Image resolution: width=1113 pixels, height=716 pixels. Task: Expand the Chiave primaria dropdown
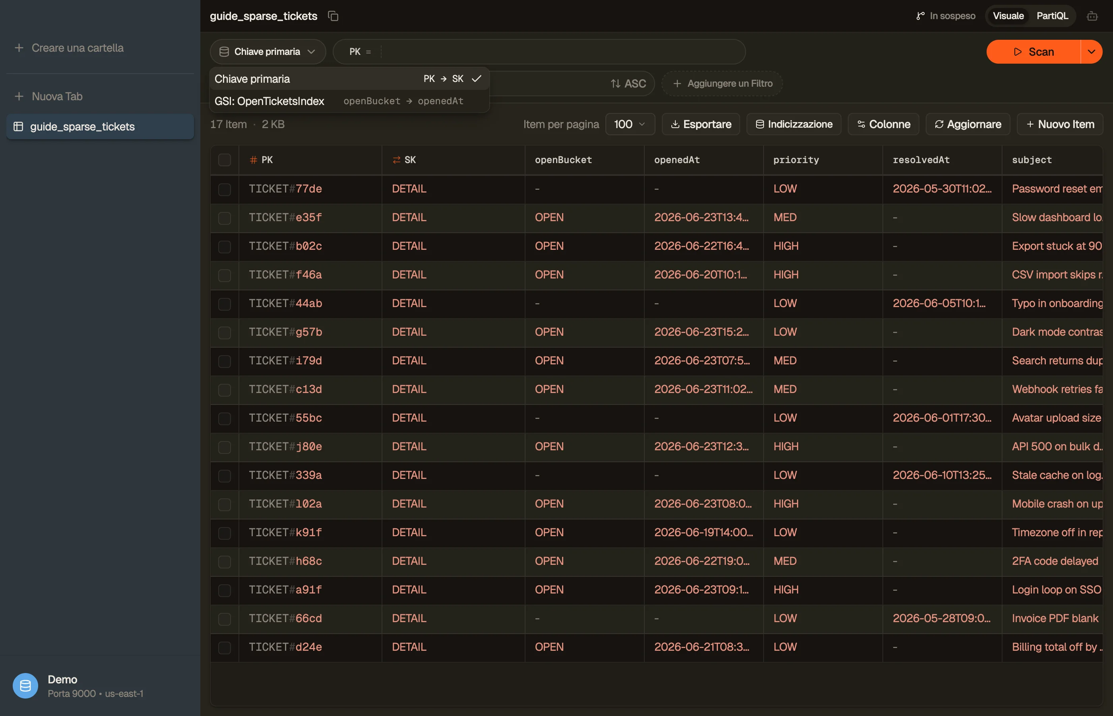pyautogui.click(x=268, y=52)
